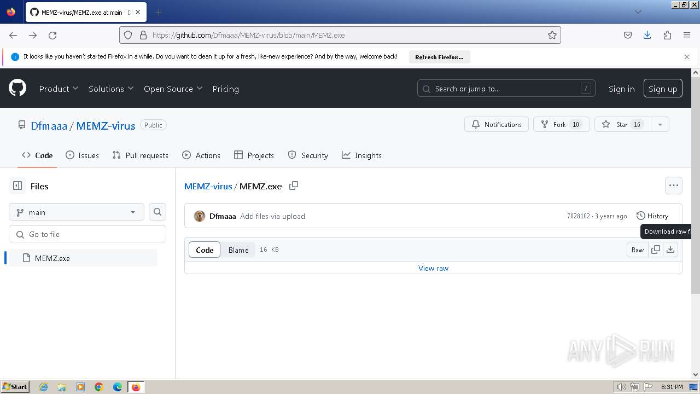This screenshot has height=394, width=700.
Task: Click Sign in link
Action: click(x=622, y=89)
